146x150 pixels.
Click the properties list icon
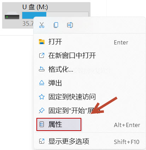(x=42, y=124)
